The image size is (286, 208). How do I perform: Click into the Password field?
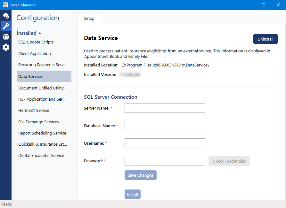click(165, 161)
